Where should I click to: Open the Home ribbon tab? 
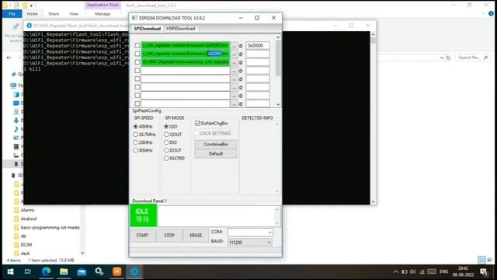[x=33, y=14]
